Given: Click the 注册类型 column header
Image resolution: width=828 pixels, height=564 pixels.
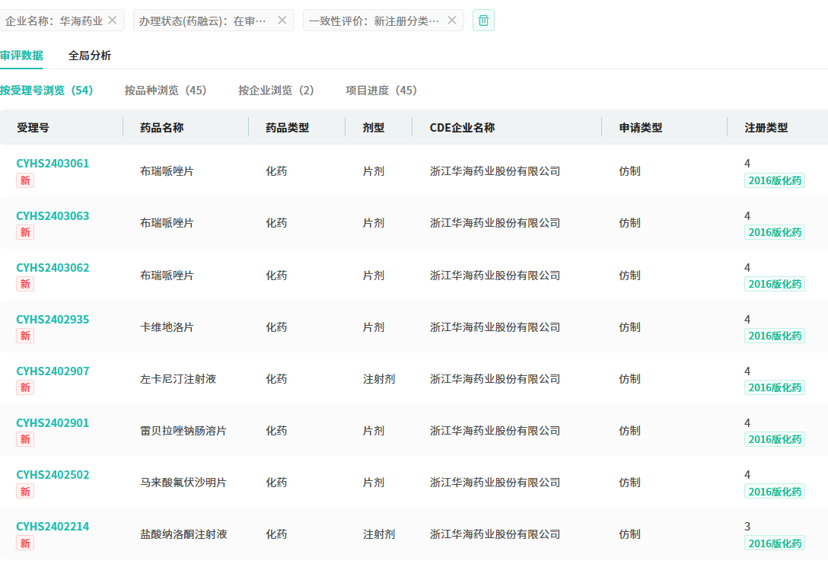Looking at the screenshot, I should [x=766, y=128].
